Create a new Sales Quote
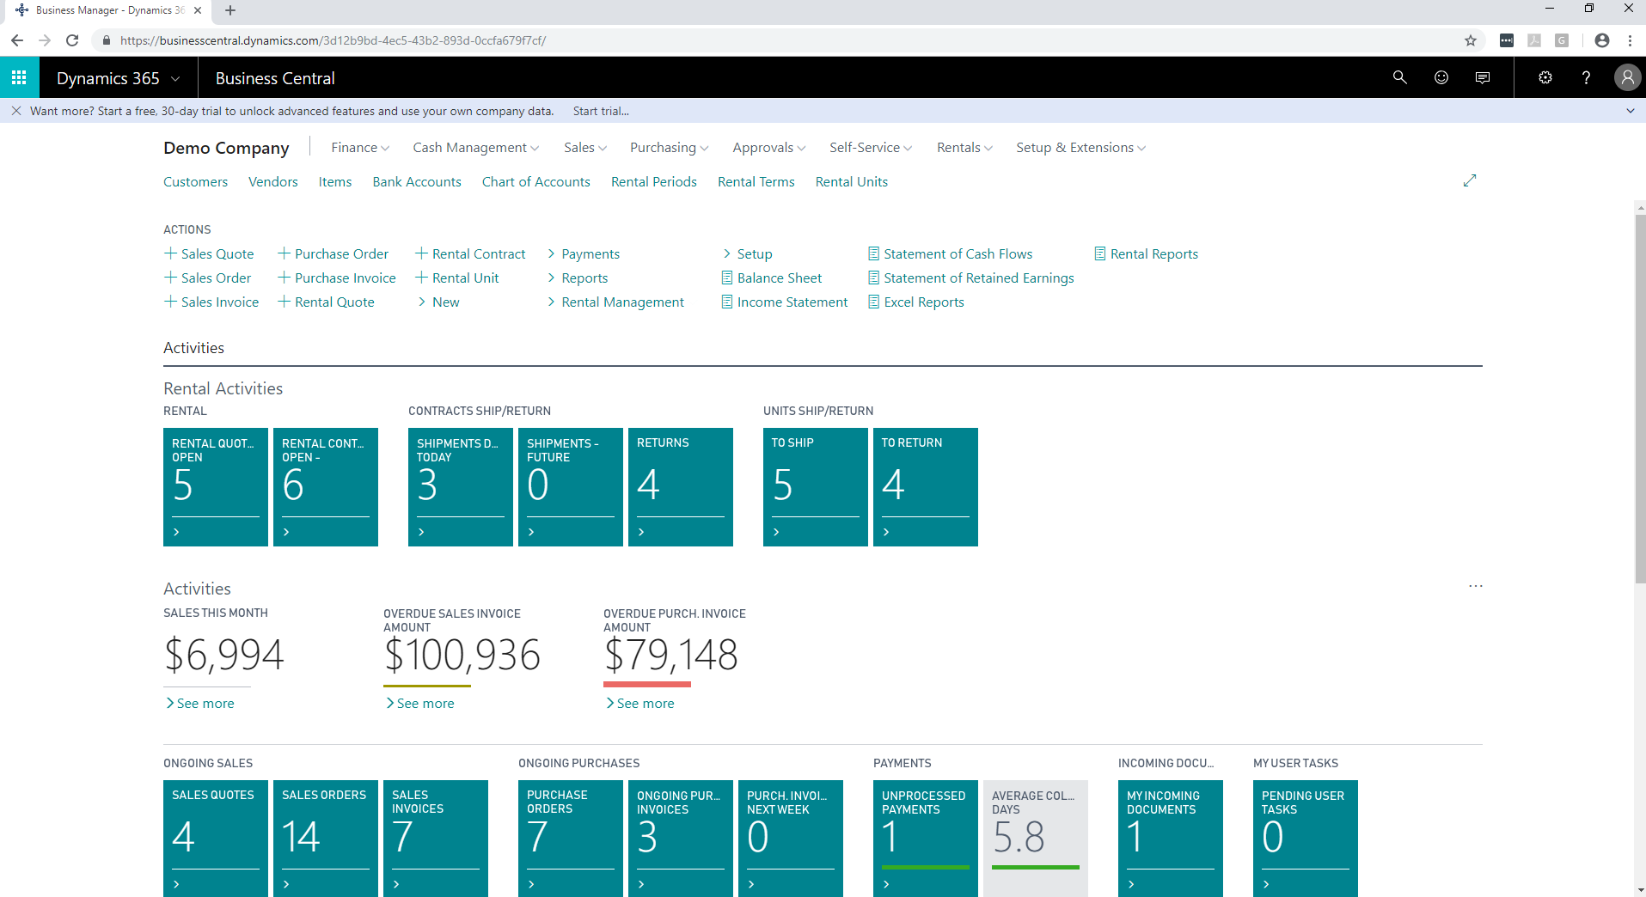The width and height of the screenshot is (1646, 897). pos(209,253)
